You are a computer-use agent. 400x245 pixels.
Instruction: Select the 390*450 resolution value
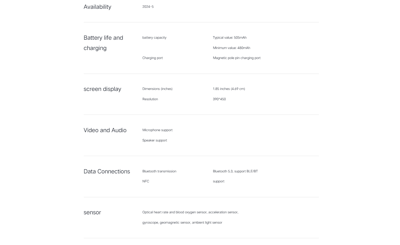(x=219, y=99)
